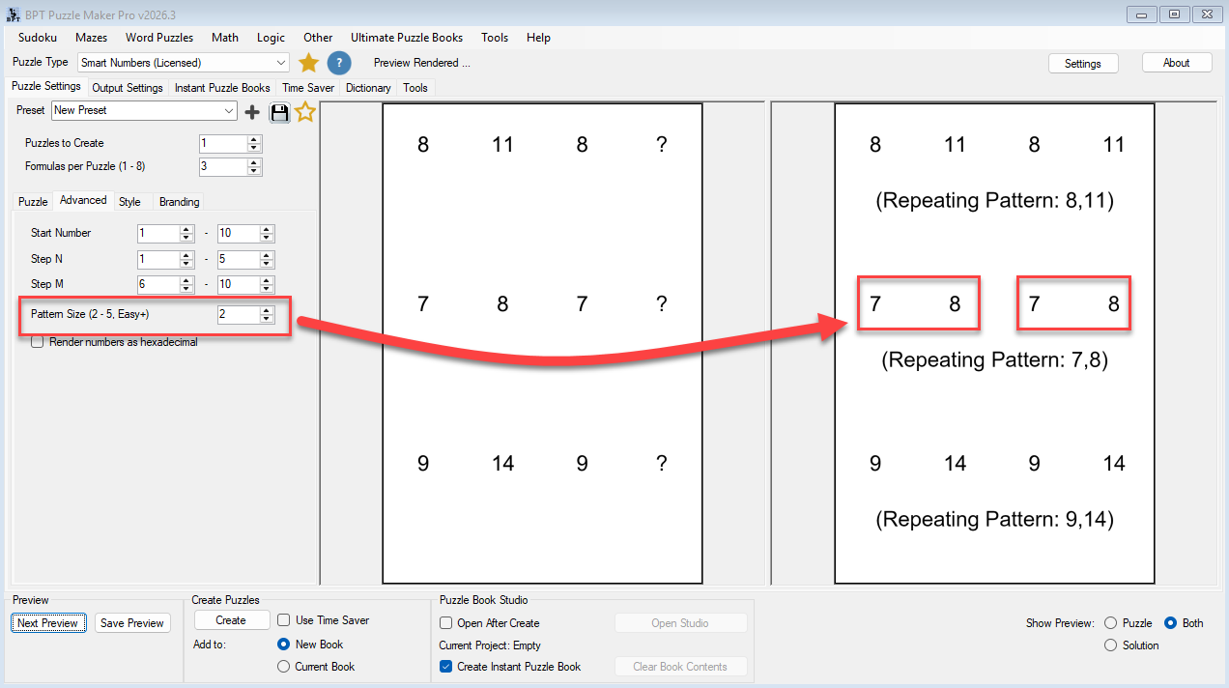Switch to the Output Settings tab
Image resolution: width=1229 pixels, height=688 pixels.
point(128,88)
